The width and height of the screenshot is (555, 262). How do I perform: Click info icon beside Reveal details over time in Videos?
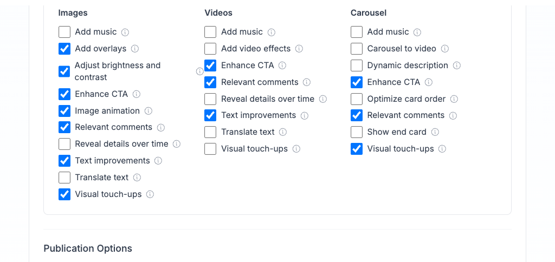click(323, 99)
